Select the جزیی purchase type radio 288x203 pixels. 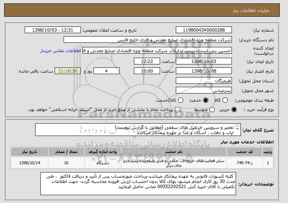234,110
